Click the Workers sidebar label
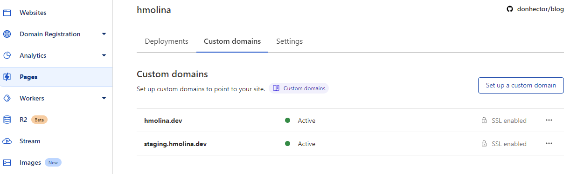Viewport: 577px width, 174px height. click(x=32, y=98)
